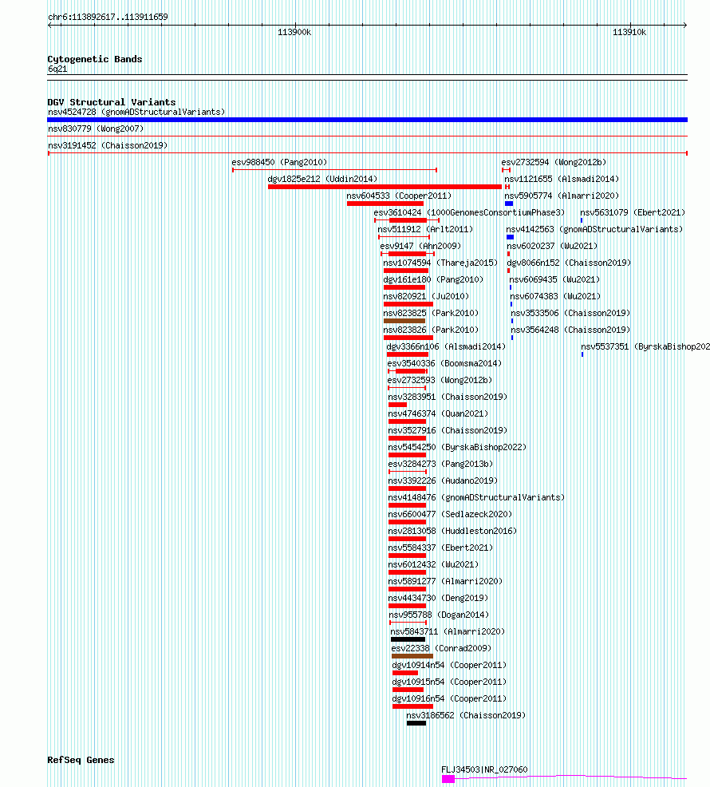Open nsv6020237 (Wu2021) variant

pos(553,246)
